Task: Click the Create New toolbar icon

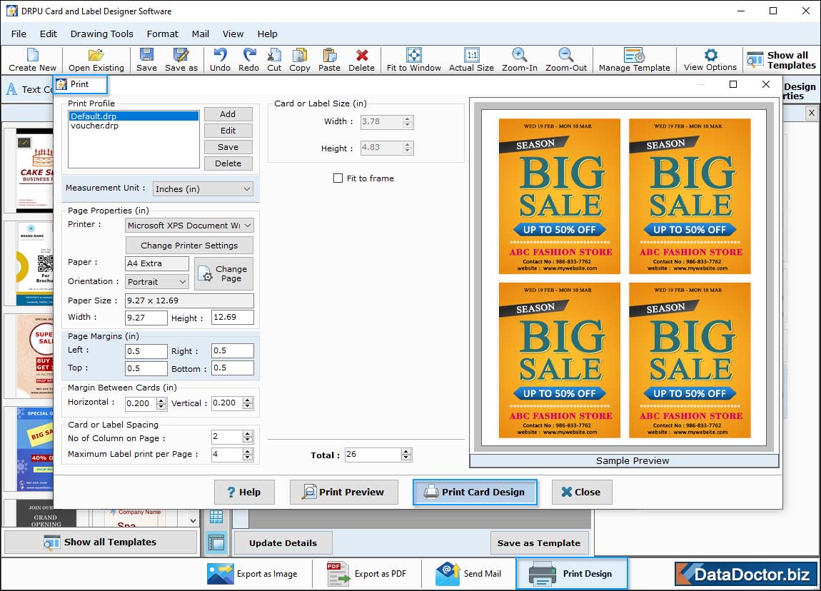Action: pos(32,60)
